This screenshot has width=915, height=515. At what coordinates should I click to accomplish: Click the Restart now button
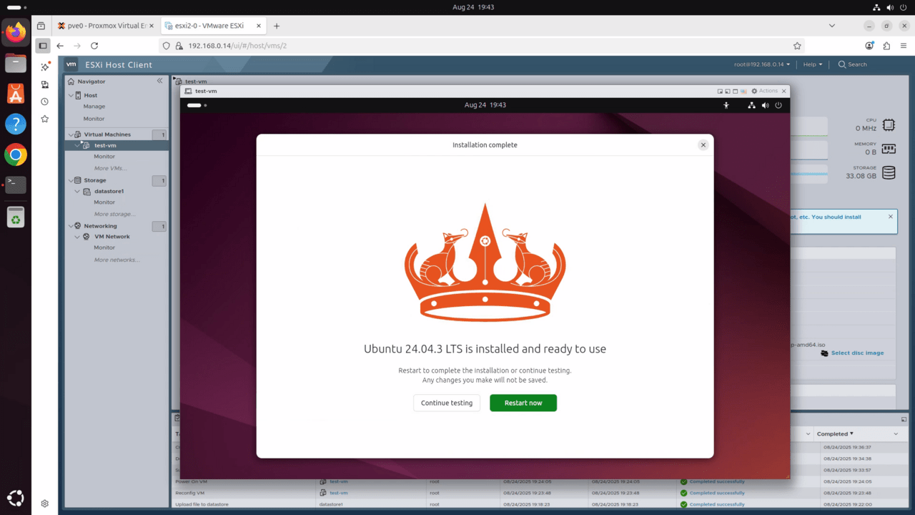[523, 403]
